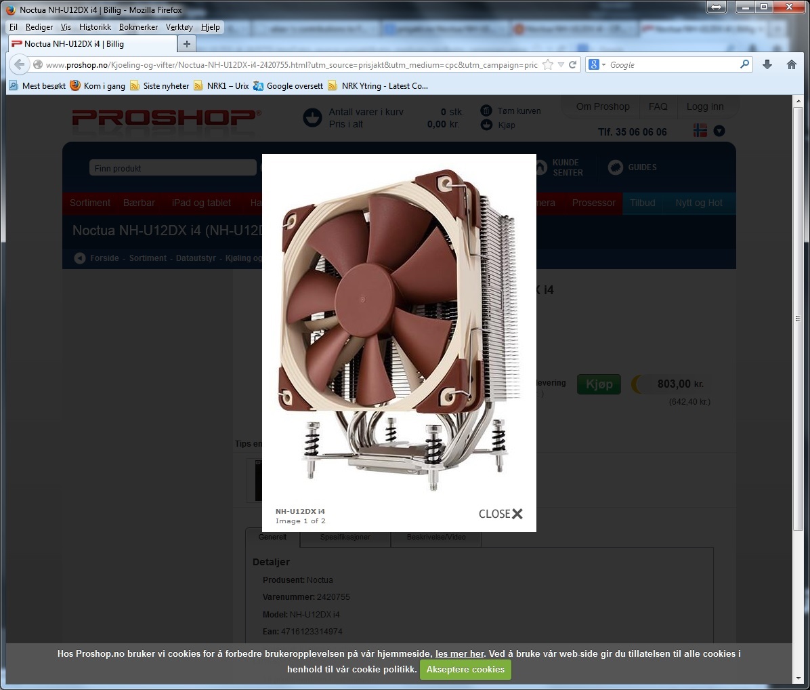Image resolution: width=810 pixels, height=690 pixels.
Task: Open the Historikk menu
Action: (95, 27)
